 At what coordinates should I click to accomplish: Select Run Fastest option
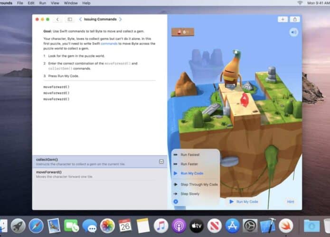(190, 155)
